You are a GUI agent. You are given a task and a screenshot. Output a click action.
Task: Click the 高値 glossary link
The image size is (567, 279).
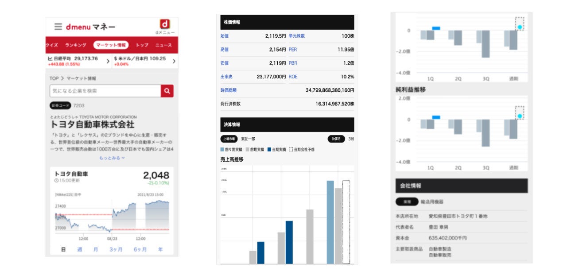225,50
